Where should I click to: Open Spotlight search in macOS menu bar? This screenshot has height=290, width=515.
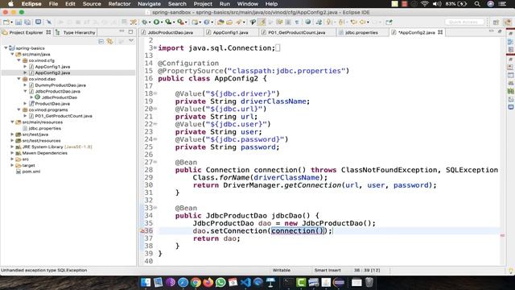tap(477, 4)
